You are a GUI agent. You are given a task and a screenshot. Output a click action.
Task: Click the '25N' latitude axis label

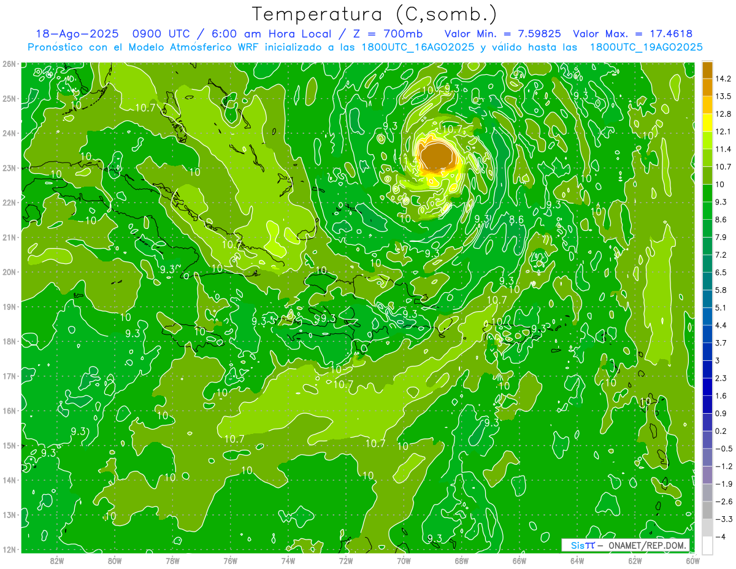[9, 98]
